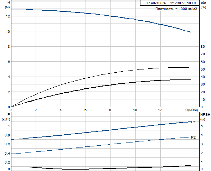The image size is (211, 171).
Task: Click the 10 tick on flow axis
Action: pyautogui.click(x=135, y=110)
